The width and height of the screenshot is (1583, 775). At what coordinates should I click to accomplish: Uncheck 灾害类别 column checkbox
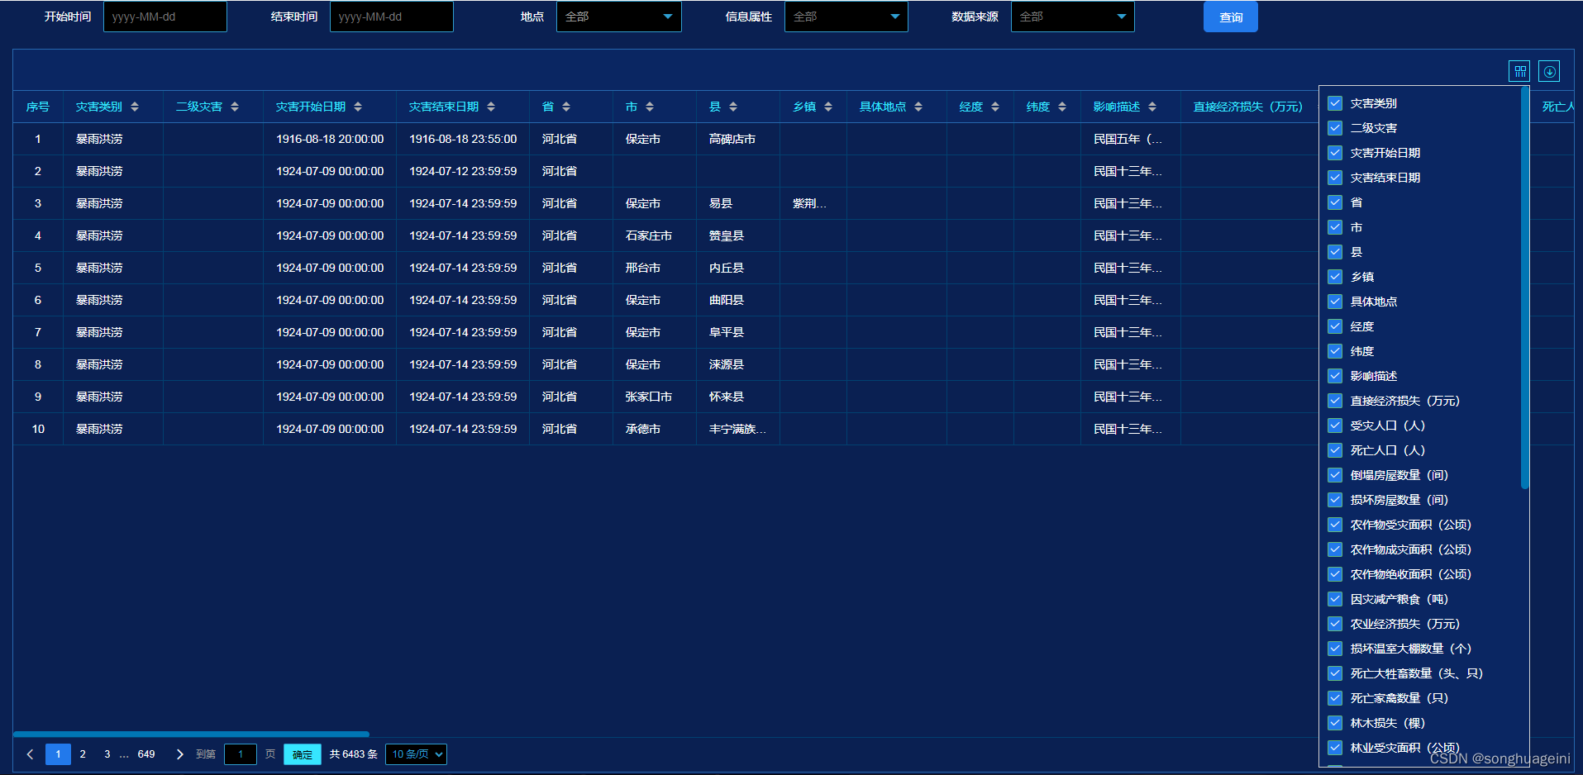click(1335, 103)
